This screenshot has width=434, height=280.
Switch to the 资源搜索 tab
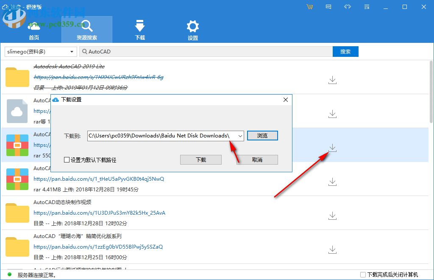click(x=86, y=30)
